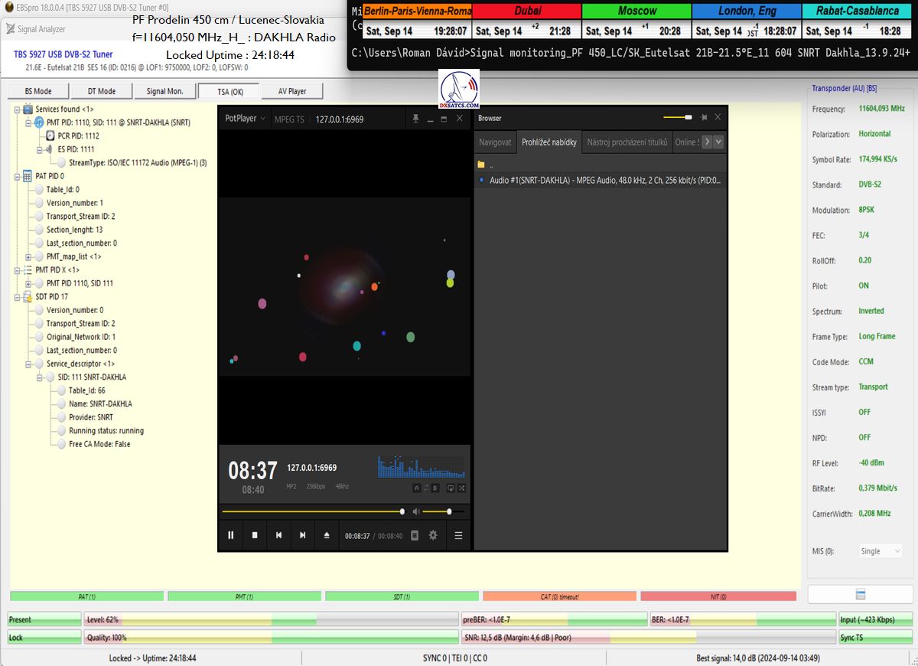Pause playback in PotPlayer

click(231, 535)
